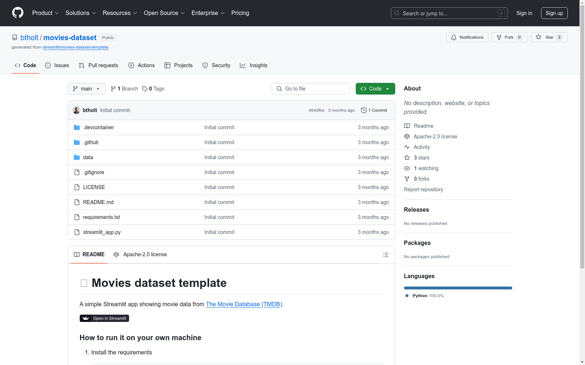
Task: Switch to the Projects tab
Action: 178,65
